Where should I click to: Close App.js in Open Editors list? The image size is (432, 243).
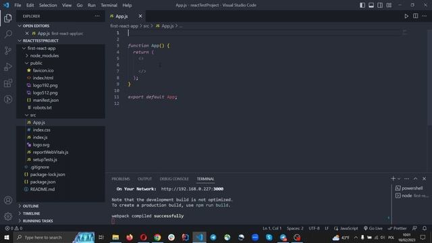(27, 33)
